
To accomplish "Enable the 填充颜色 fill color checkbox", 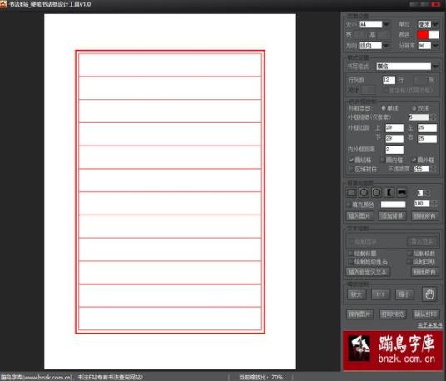I will point(349,205).
